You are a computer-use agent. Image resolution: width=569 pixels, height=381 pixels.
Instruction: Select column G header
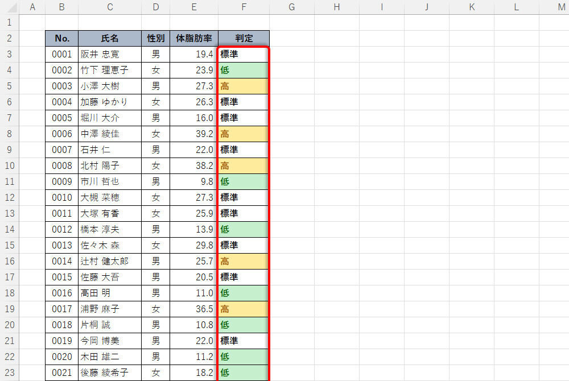click(x=292, y=7)
